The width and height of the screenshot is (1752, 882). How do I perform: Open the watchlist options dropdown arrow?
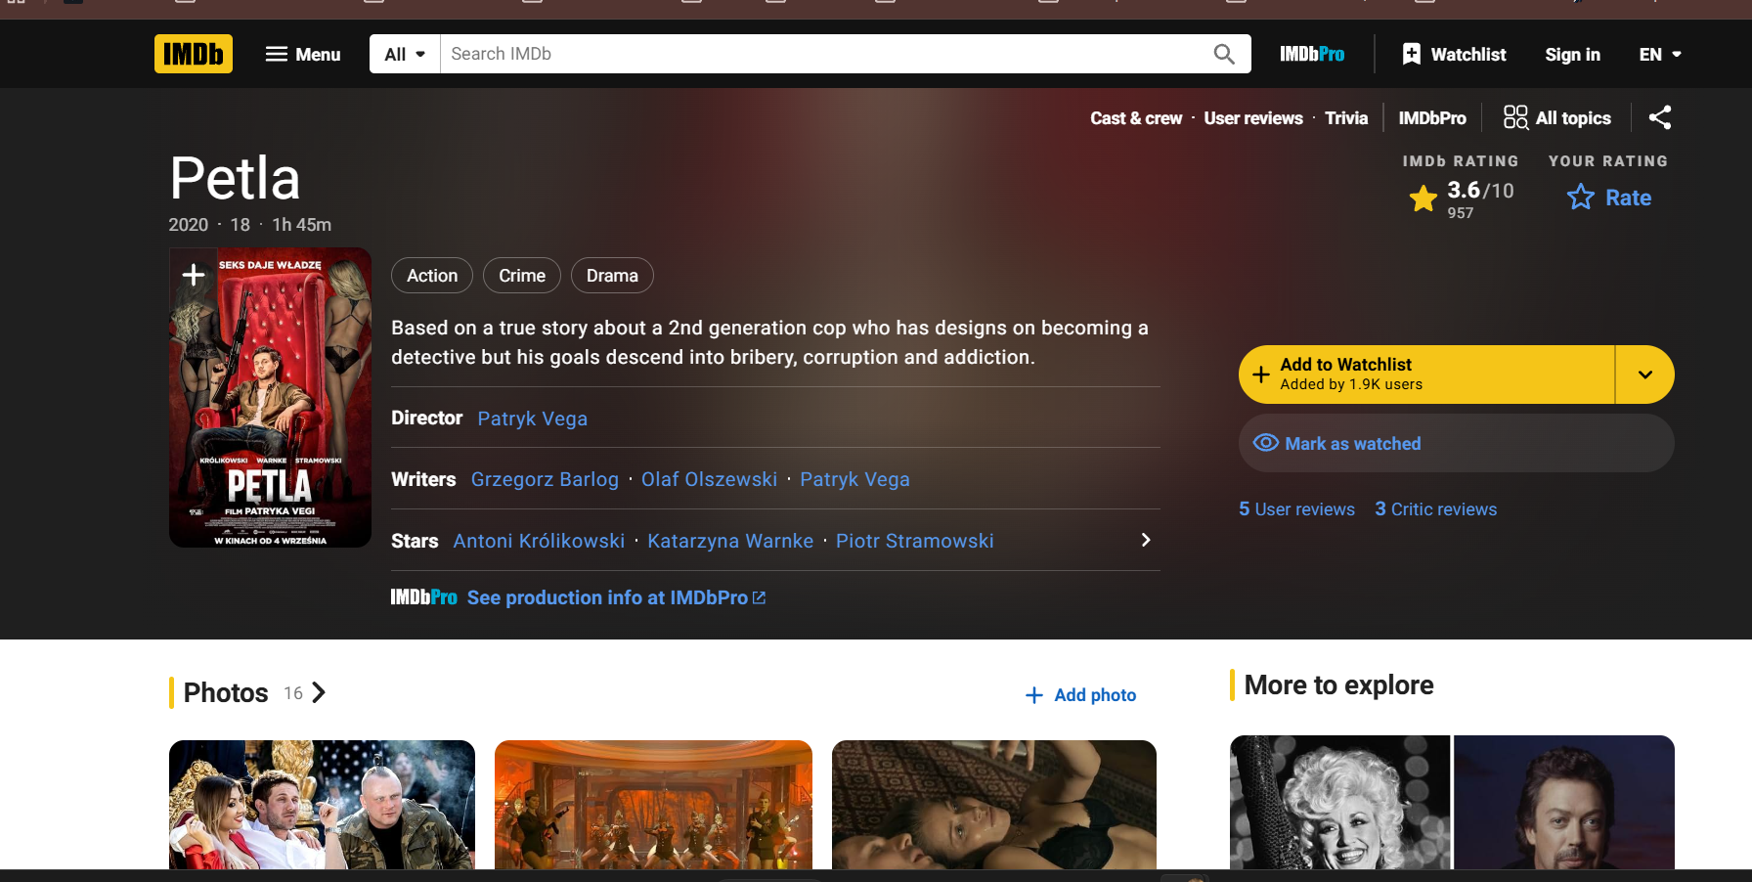click(1645, 375)
